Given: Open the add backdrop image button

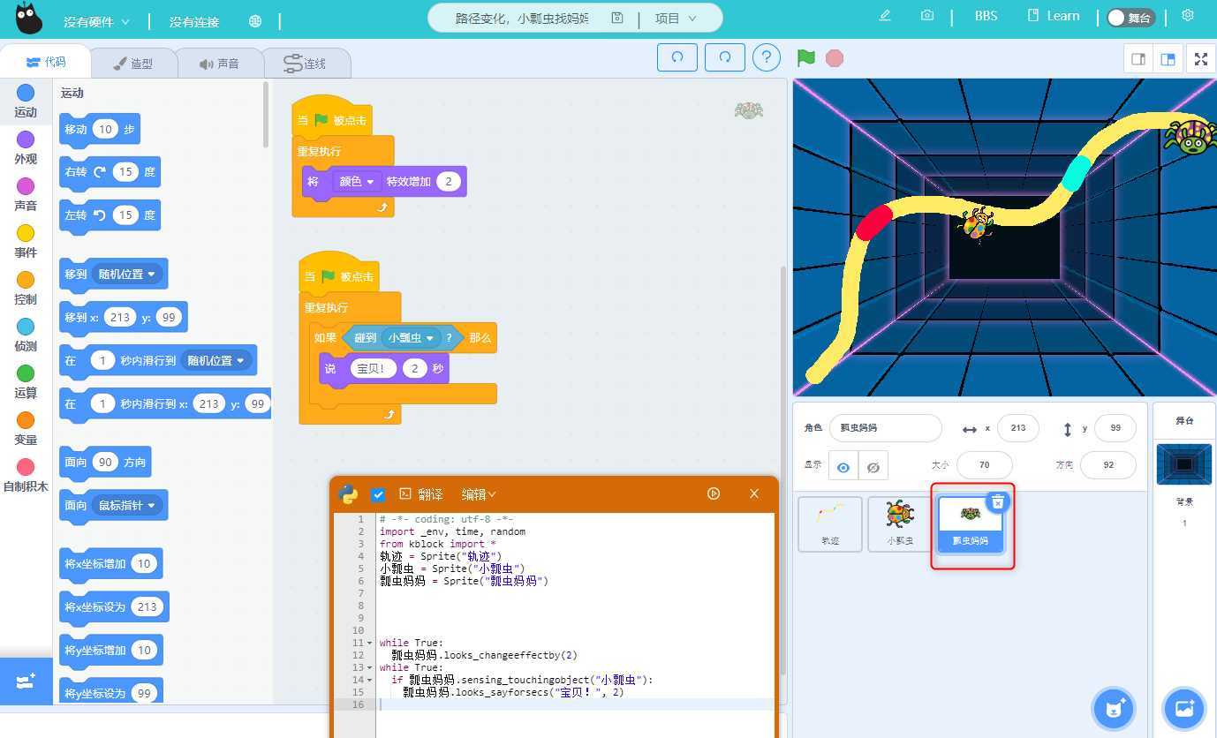Looking at the screenshot, I should pyautogui.click(x=1183, y=707).
